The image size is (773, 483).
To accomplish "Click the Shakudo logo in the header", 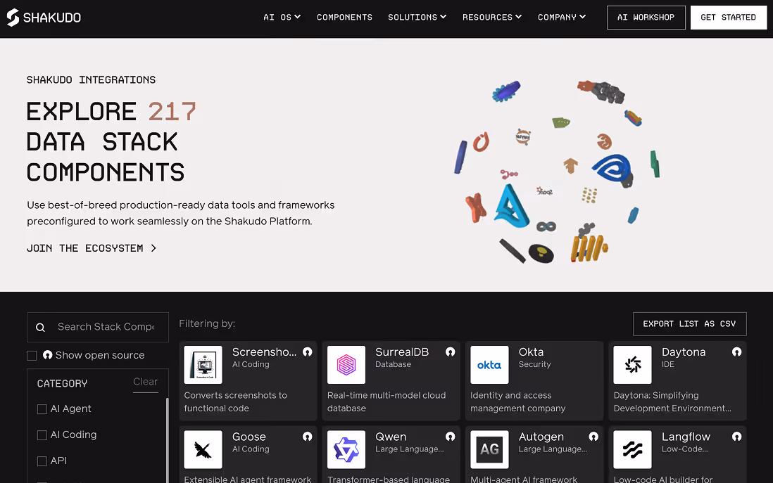I will coord(44,18).
